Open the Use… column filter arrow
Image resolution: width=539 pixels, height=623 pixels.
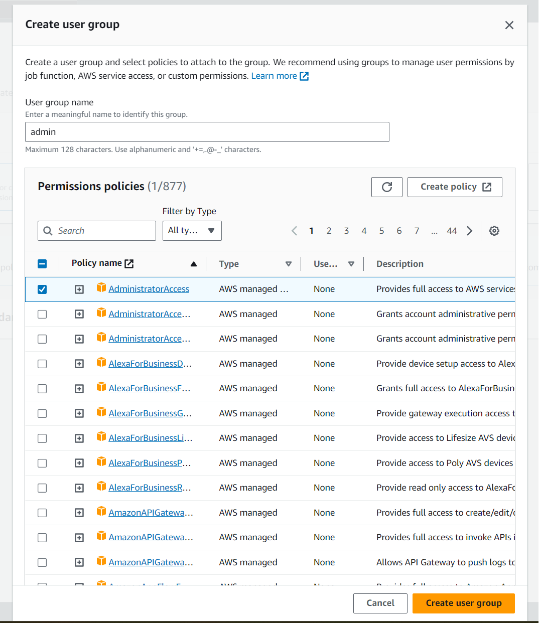351,264
